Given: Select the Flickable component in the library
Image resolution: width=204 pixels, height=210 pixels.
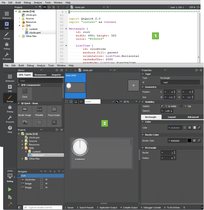Looking at the screenshot, I should pyautogui.click(x=39, y=112).
